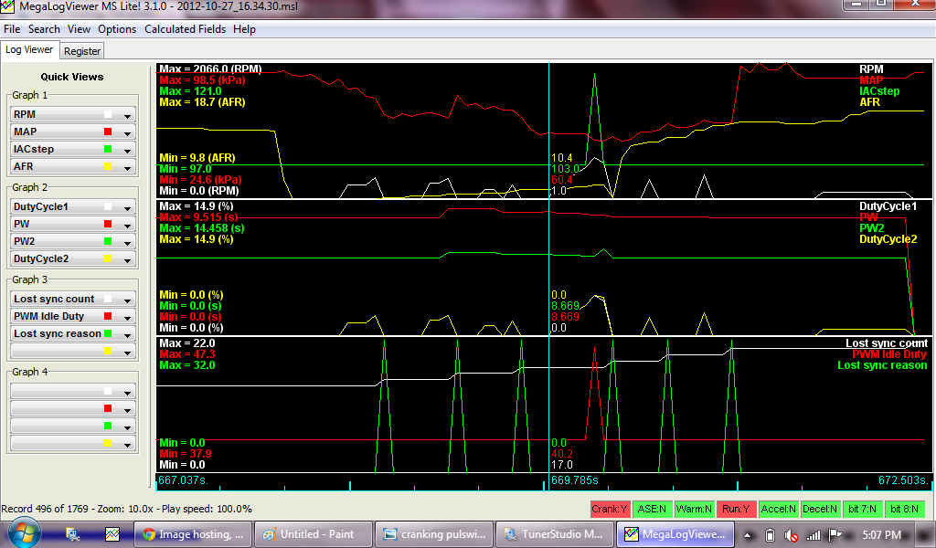
Task: Click the volume muted tray icon
Action: click(791, 535)
